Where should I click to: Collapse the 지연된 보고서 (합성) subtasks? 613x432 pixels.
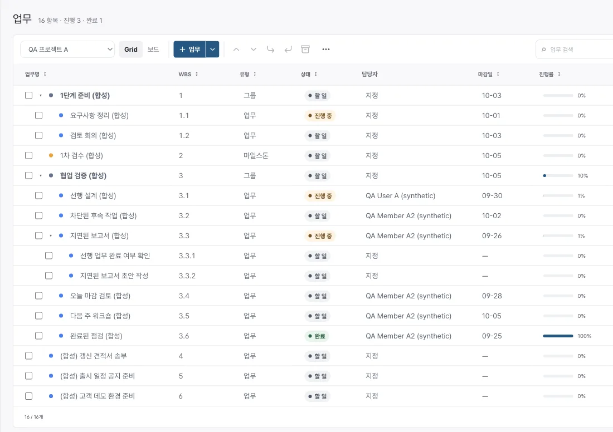coord(51,235)
